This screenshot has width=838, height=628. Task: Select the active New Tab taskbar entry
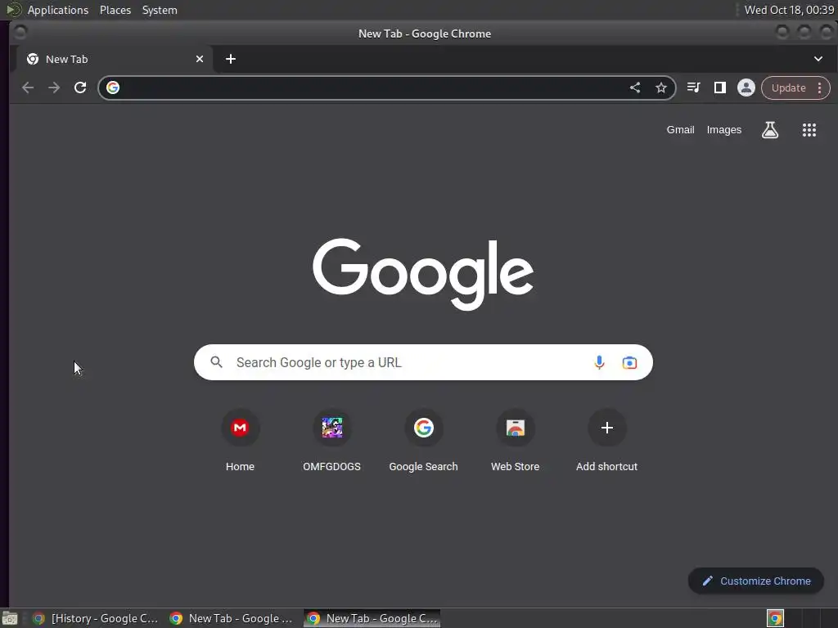[372, 618]
